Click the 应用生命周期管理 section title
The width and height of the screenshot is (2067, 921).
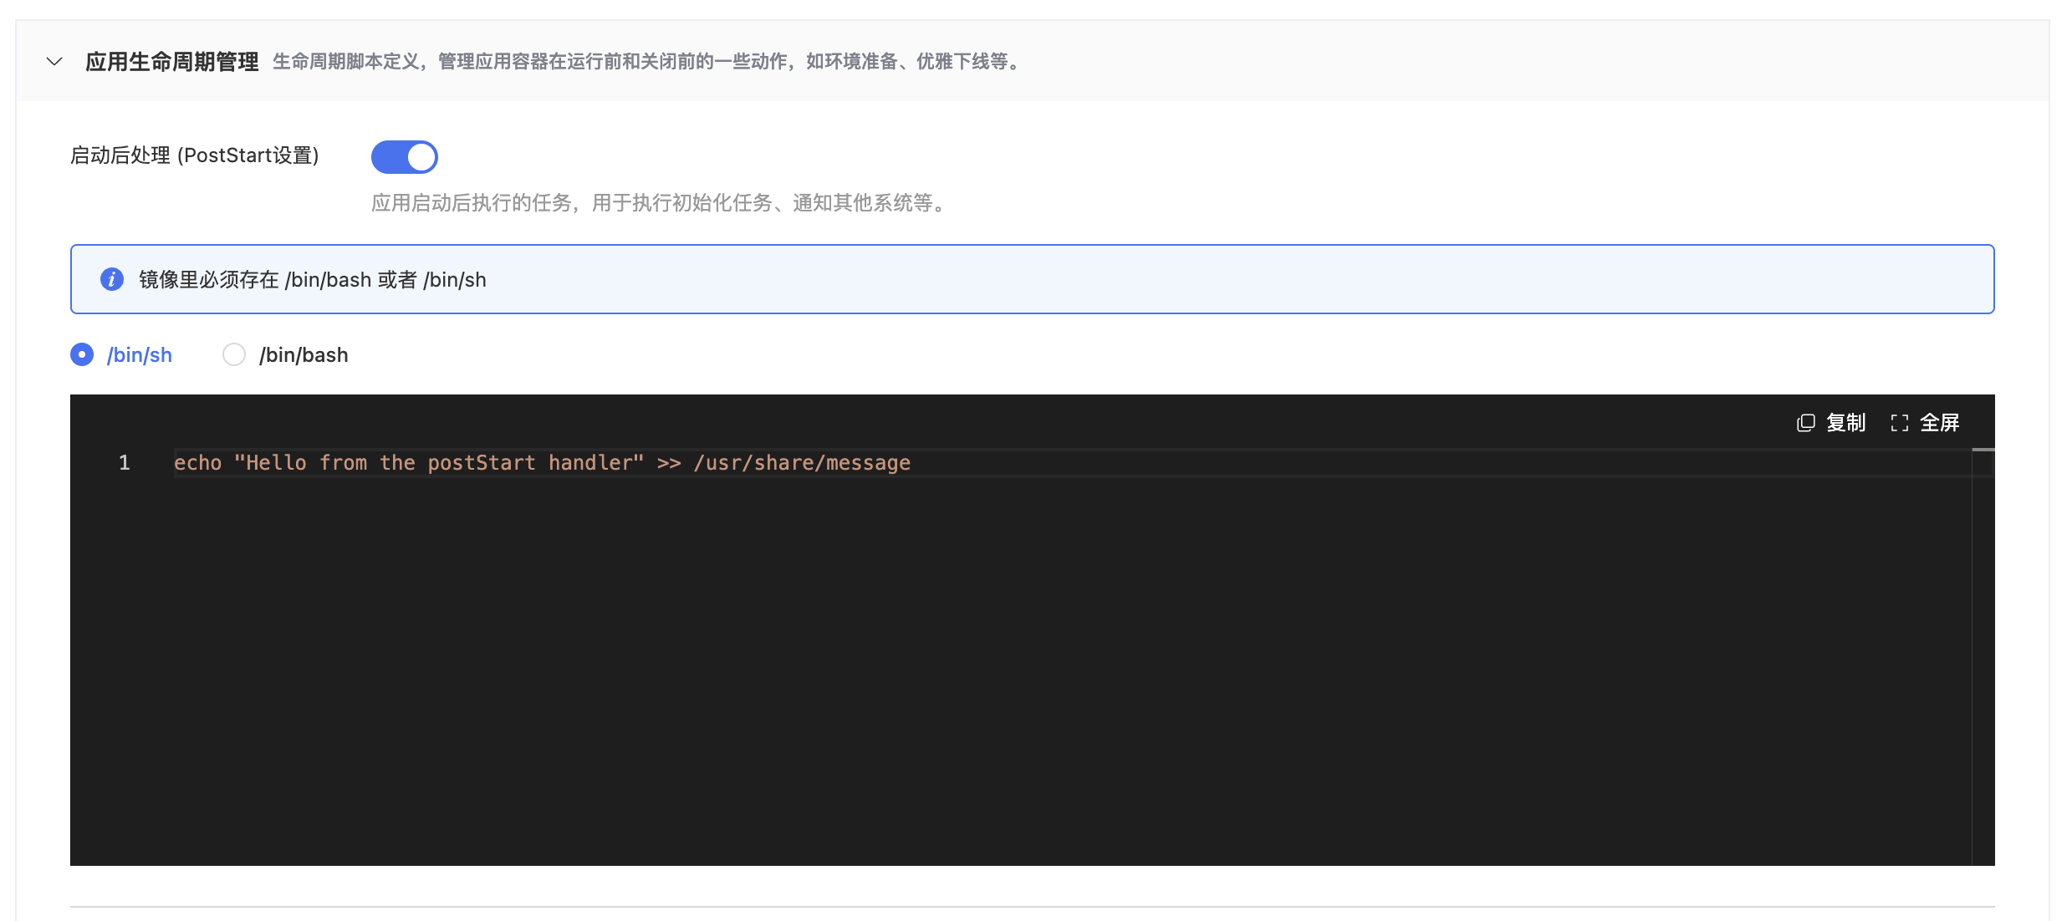click(x=171, y=61)
